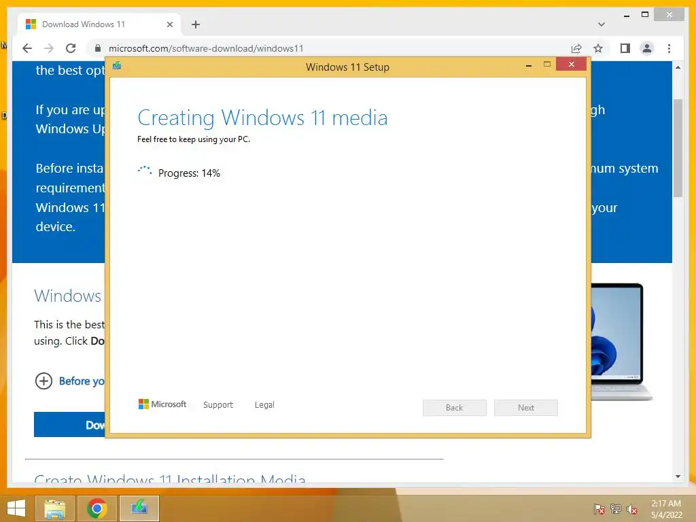Click the Progress: 14% text
The image size is (696, 522).
pyautogui.click(x=189, y=173)
